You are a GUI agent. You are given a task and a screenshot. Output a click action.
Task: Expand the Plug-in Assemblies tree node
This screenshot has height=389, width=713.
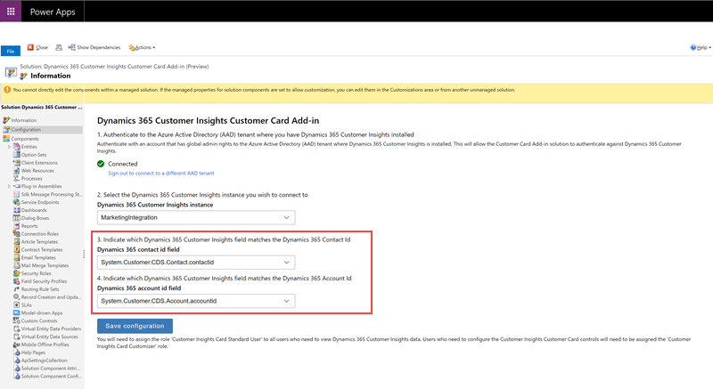9,186
